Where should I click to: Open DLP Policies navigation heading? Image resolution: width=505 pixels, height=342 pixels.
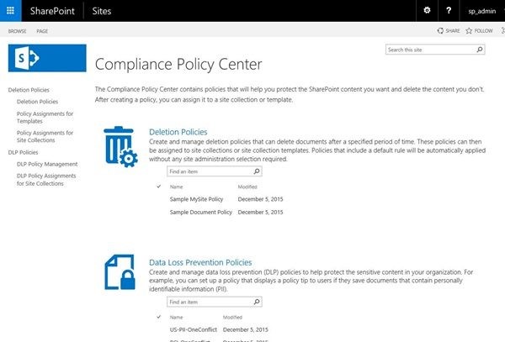(23, 152)
